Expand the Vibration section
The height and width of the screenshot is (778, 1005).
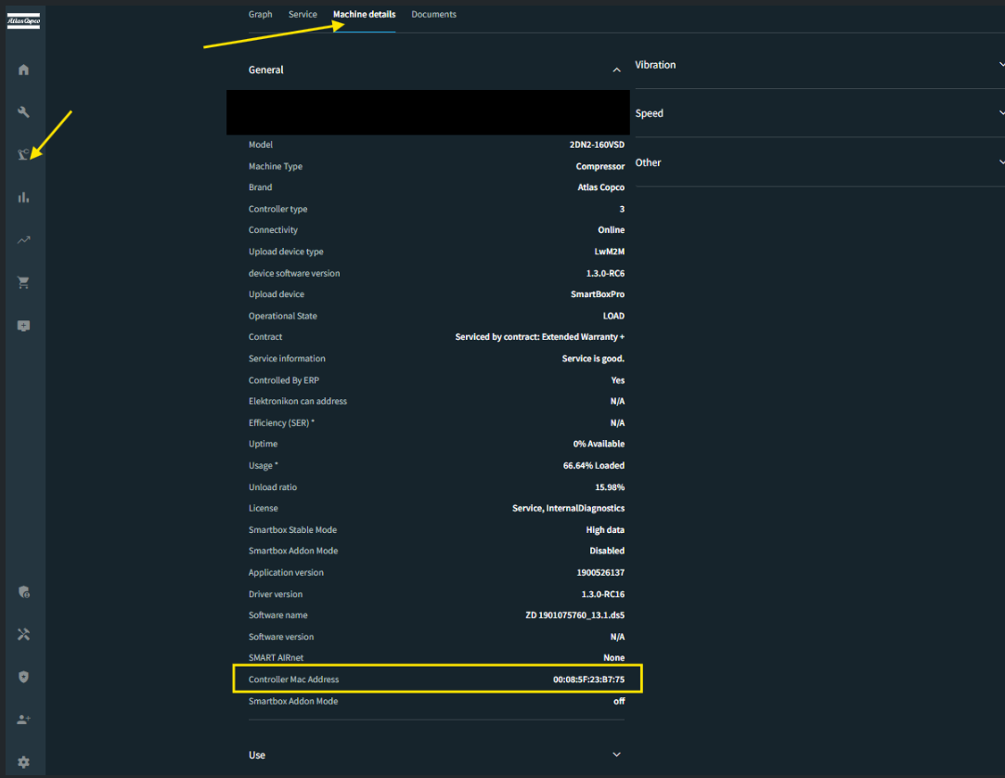819,65
